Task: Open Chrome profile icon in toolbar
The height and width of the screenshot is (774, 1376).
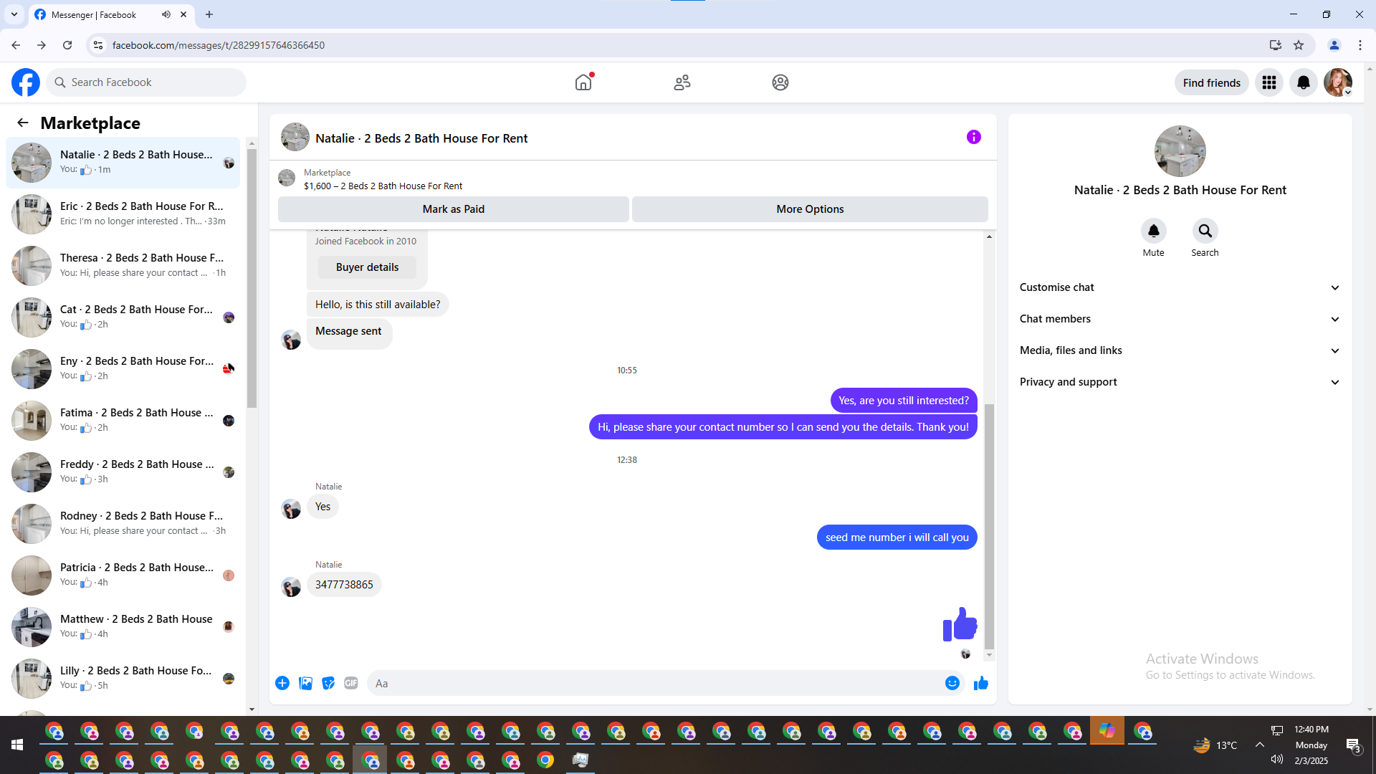Action: [1334, 45]
